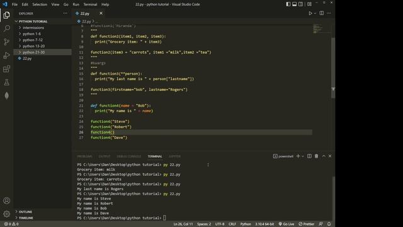Open the Search view in activity bar
403x227 pixels.
pos(7,28)
